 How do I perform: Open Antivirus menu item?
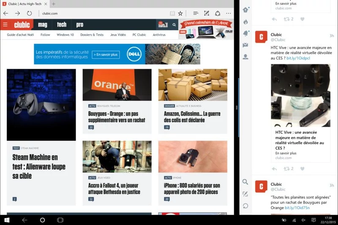[159, 35]
